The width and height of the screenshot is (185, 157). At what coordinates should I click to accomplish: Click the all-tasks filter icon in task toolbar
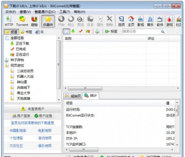pyautogui.click(x=66, y=31)
